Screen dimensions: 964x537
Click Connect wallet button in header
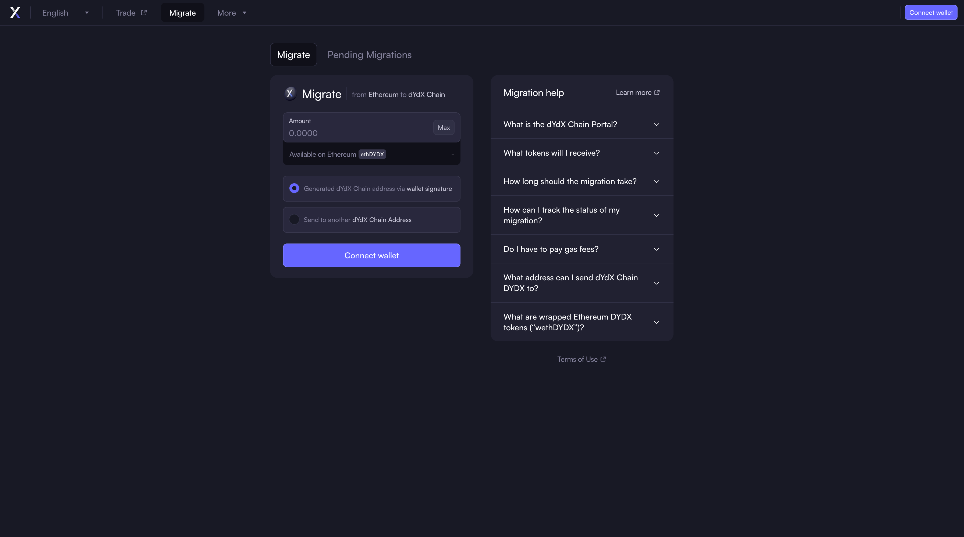pos(931,12)
